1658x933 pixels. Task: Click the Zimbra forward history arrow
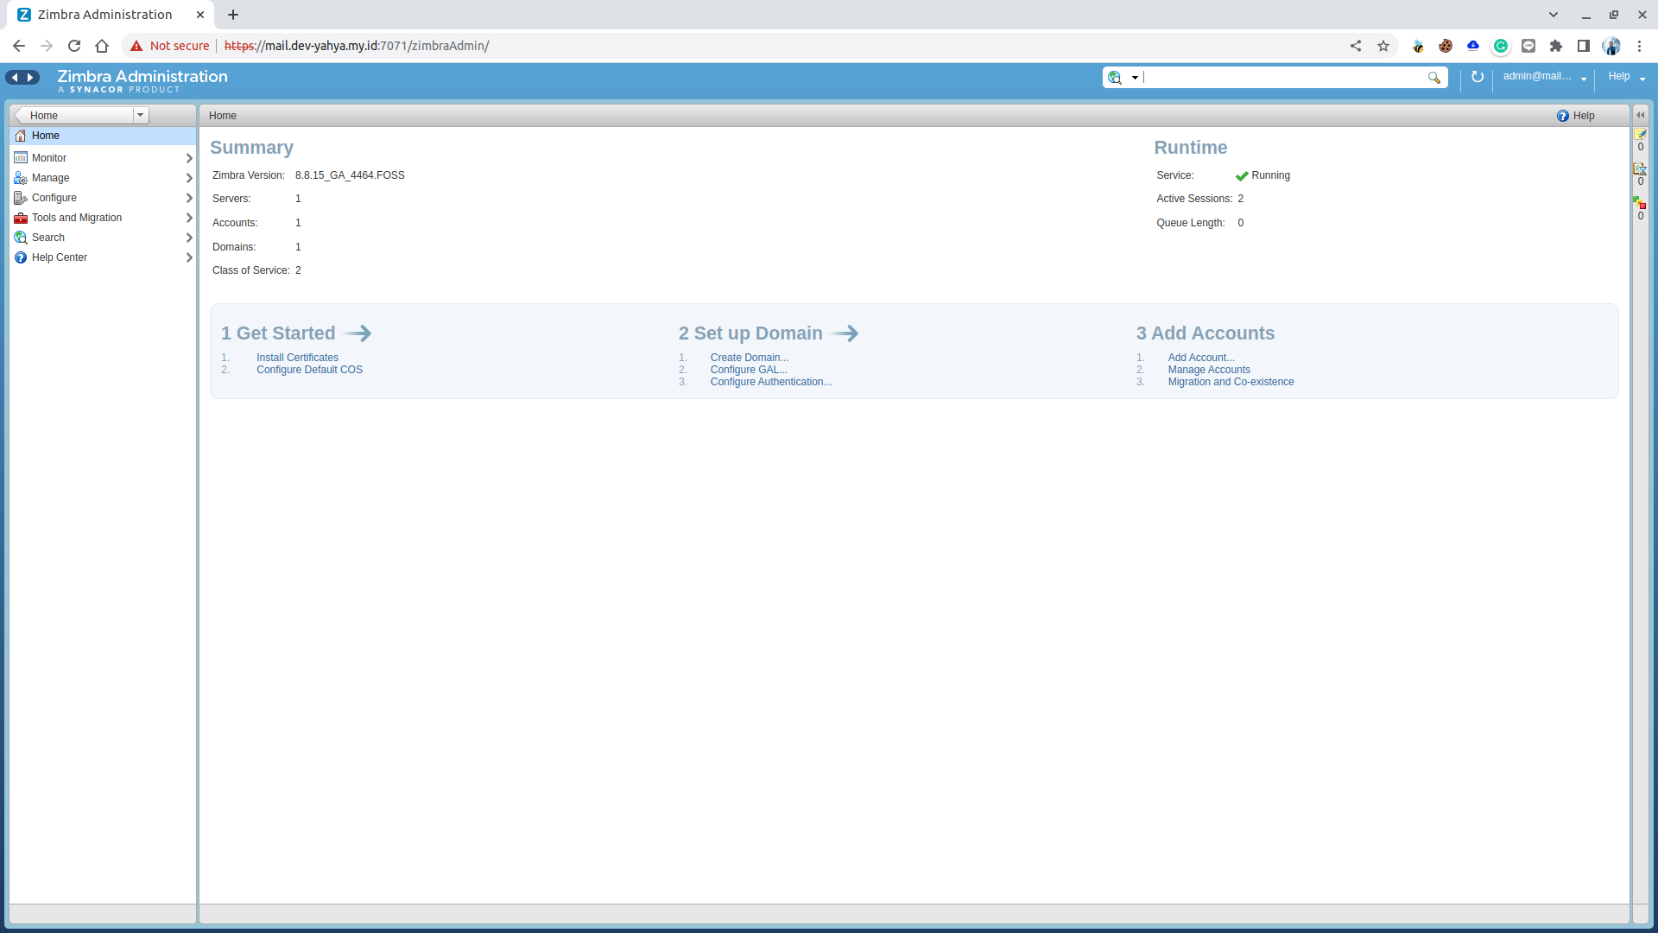click(30, 78)
